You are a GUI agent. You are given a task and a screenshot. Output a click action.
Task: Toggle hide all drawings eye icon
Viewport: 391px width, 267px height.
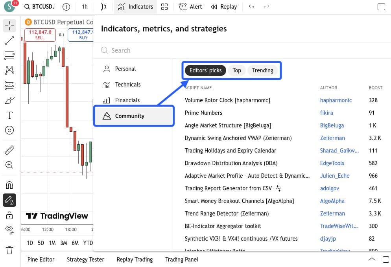pyautogui.click(x=9, y=230)
